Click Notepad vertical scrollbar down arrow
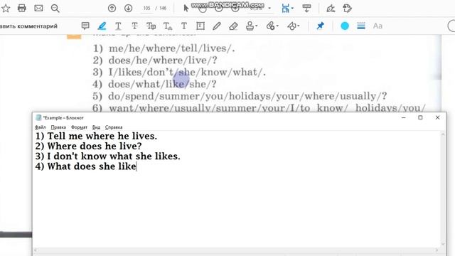This screenshot has height=256, width=455. [443, 244]
